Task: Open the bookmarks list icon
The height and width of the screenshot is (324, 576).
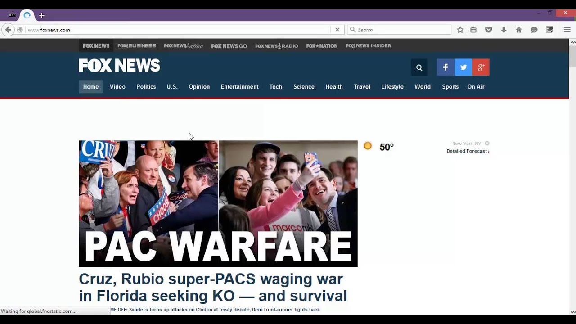Action: (473, 30)
